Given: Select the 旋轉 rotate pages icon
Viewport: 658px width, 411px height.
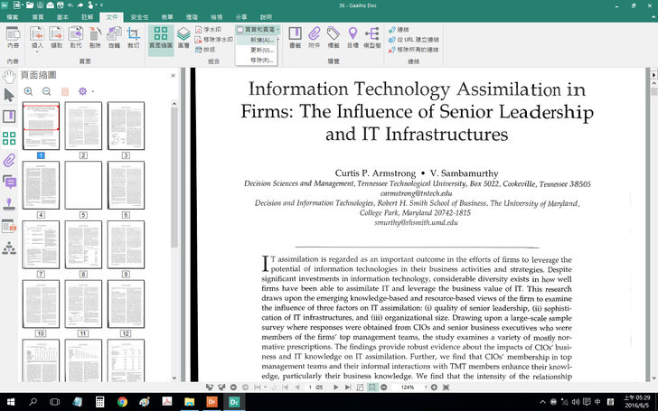Looking at the screenshot, I should (114, 37).
